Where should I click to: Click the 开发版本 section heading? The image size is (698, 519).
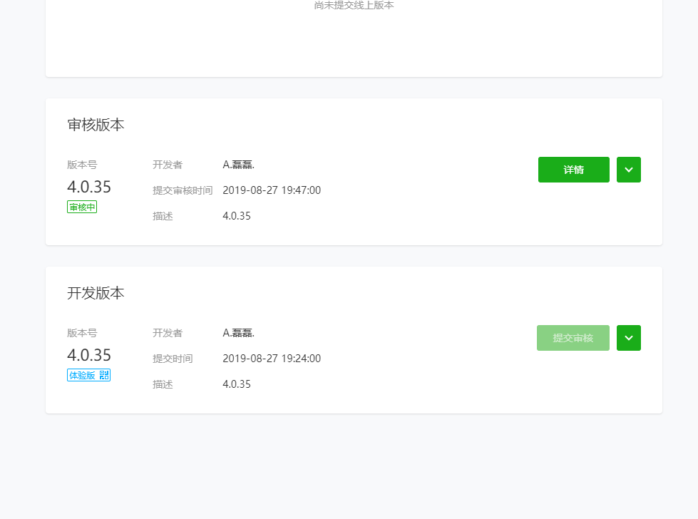[x=96, y=293]
